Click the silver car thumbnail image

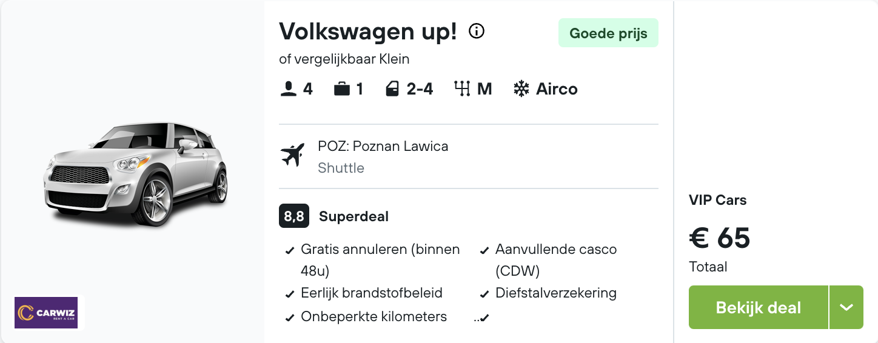pos(136,173)
